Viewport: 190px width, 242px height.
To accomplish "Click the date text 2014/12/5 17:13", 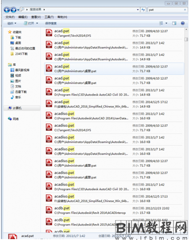I will 157,196.
